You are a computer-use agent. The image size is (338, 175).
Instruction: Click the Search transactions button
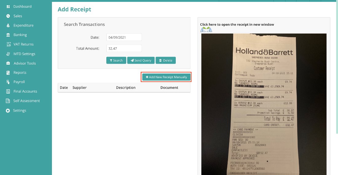[116, 60]
